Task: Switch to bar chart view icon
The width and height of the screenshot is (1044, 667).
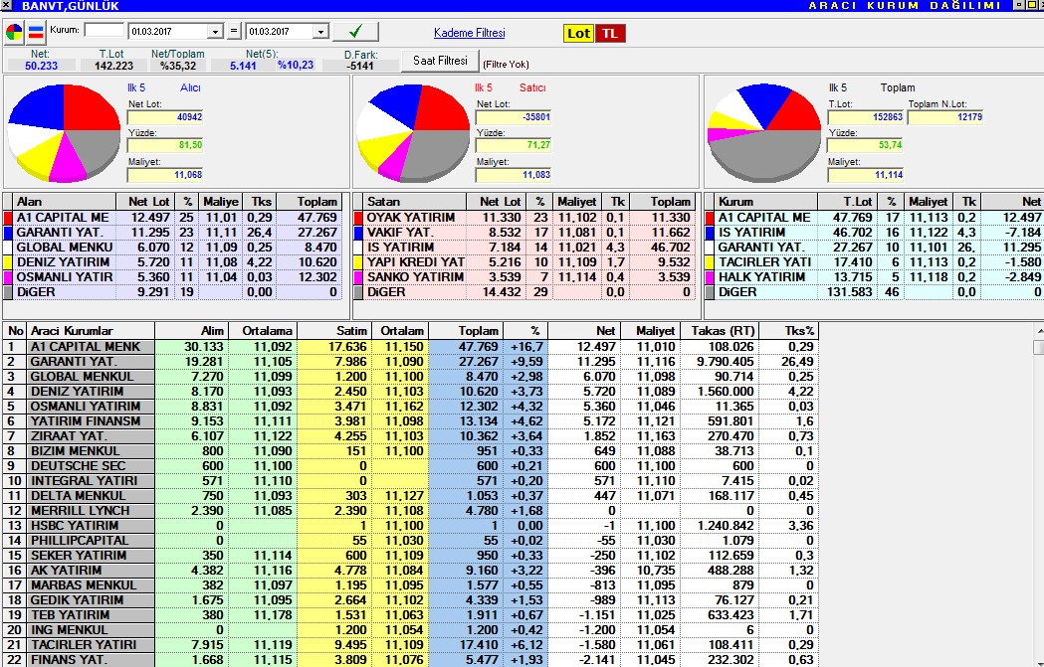Action: pos(36,32)
